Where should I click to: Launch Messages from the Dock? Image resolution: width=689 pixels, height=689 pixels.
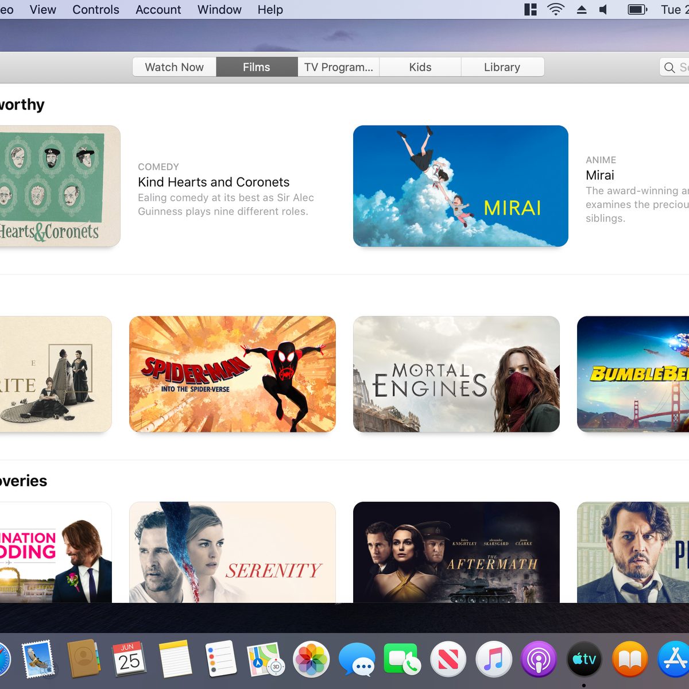click(x=357, y=660)
